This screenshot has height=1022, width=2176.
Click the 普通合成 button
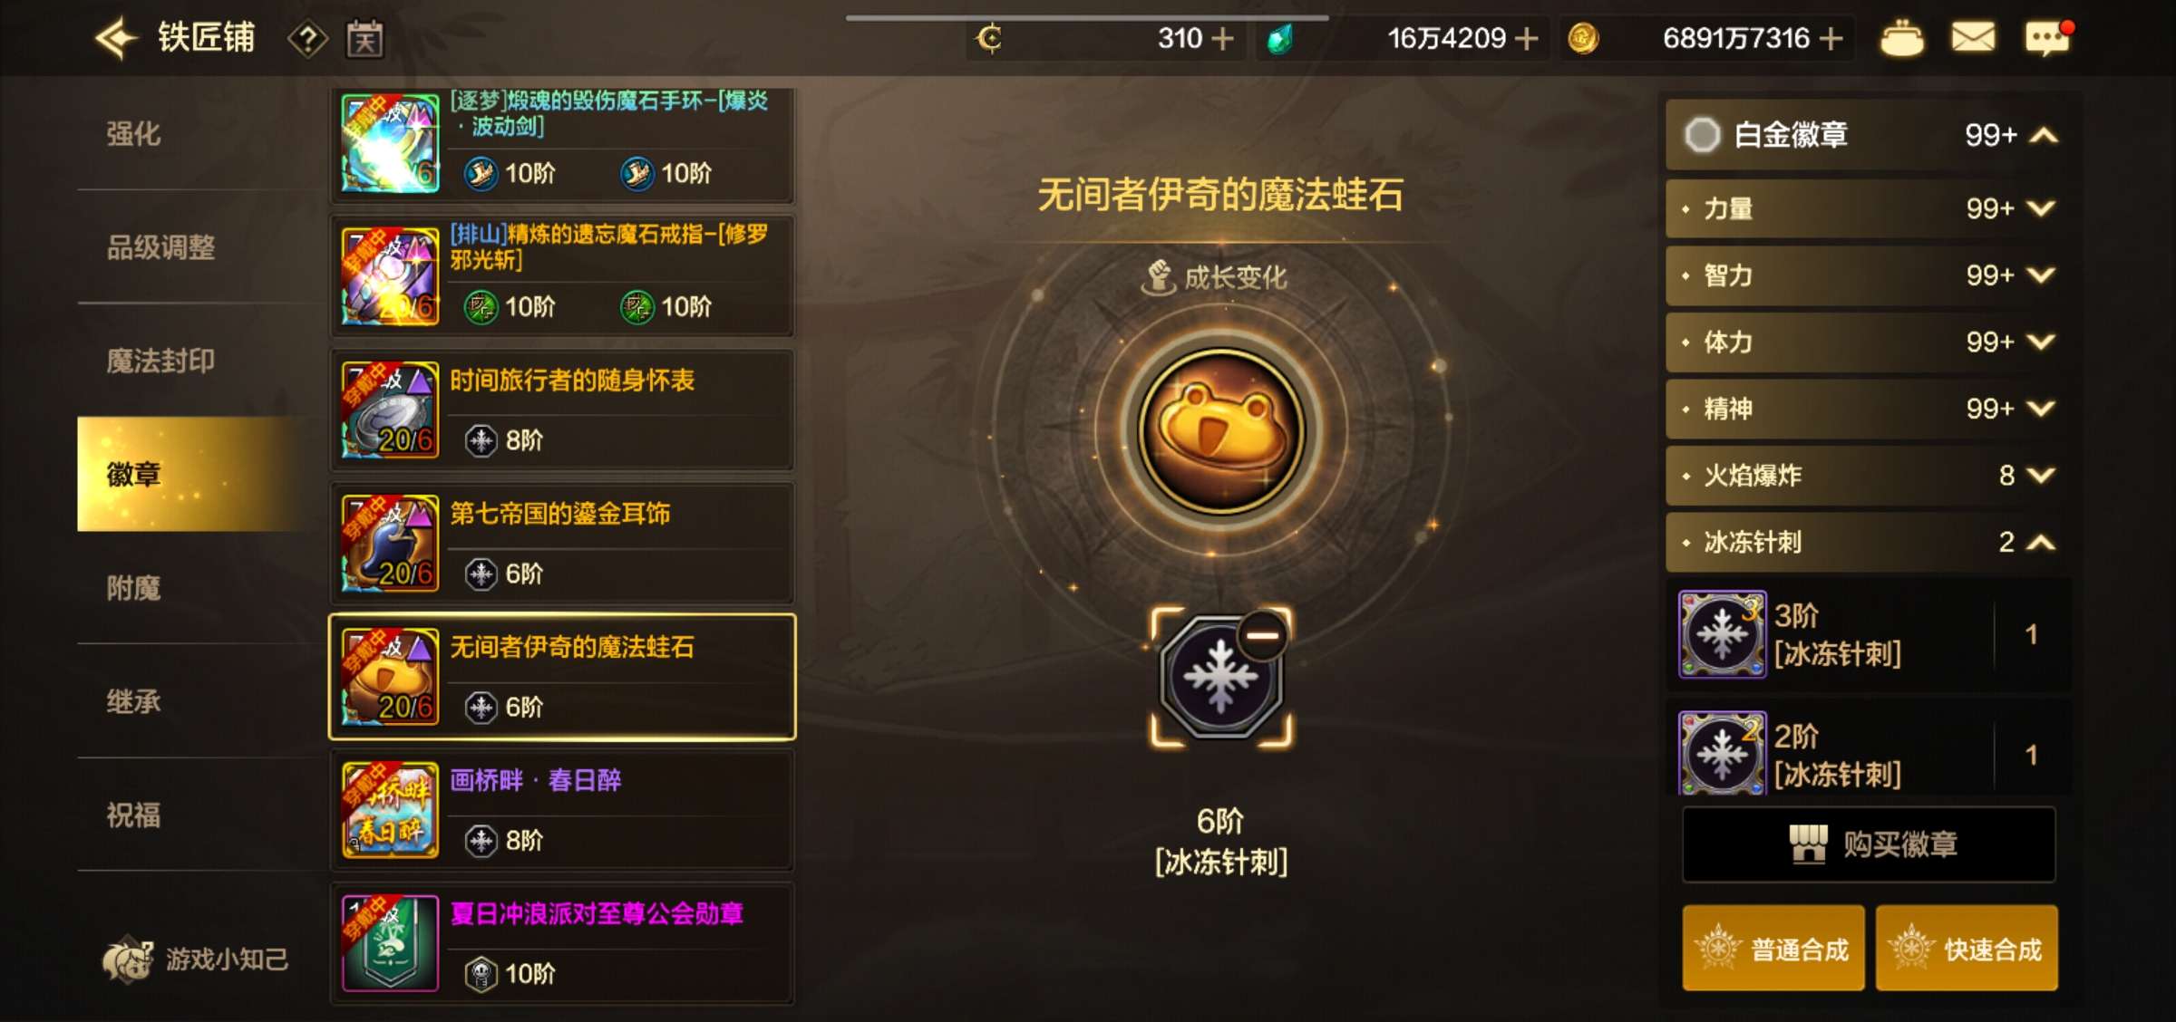[1773, 948]
